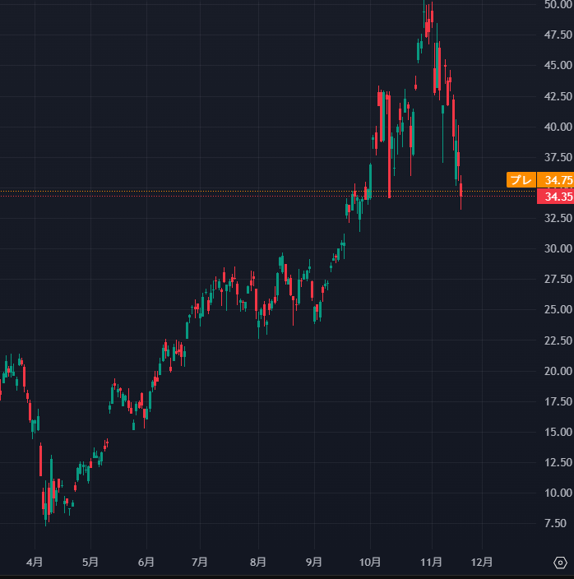The image size is (574, 579).
Task: Click the 37.50 price axis label
Action: [558, 157]
